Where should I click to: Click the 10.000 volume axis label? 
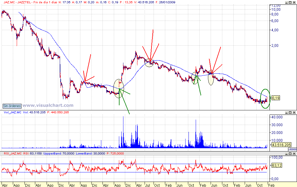(277, 140)
